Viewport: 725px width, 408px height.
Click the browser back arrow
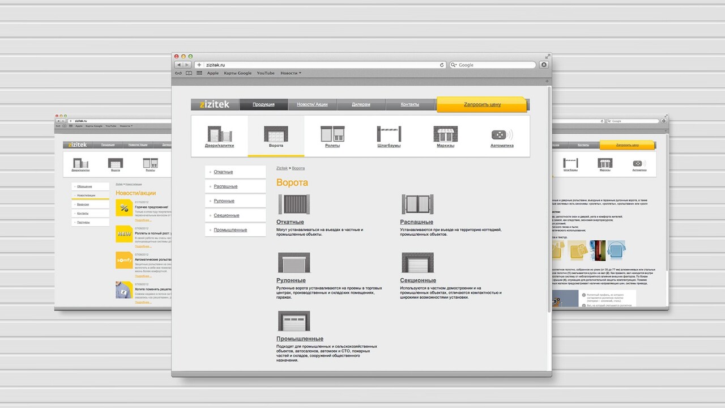[x=178, y=65]
